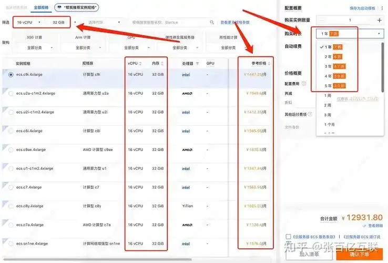Open the 处理器 column filter icon

198,64
